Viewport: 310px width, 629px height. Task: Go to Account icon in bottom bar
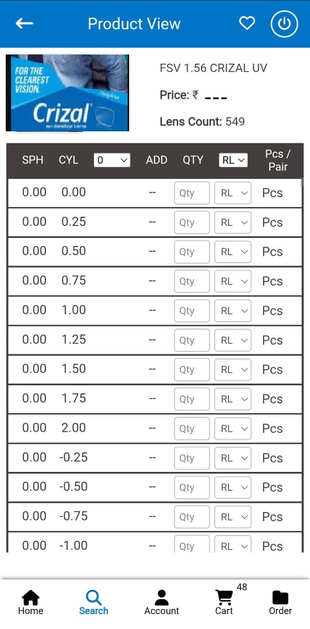(162, 601)
